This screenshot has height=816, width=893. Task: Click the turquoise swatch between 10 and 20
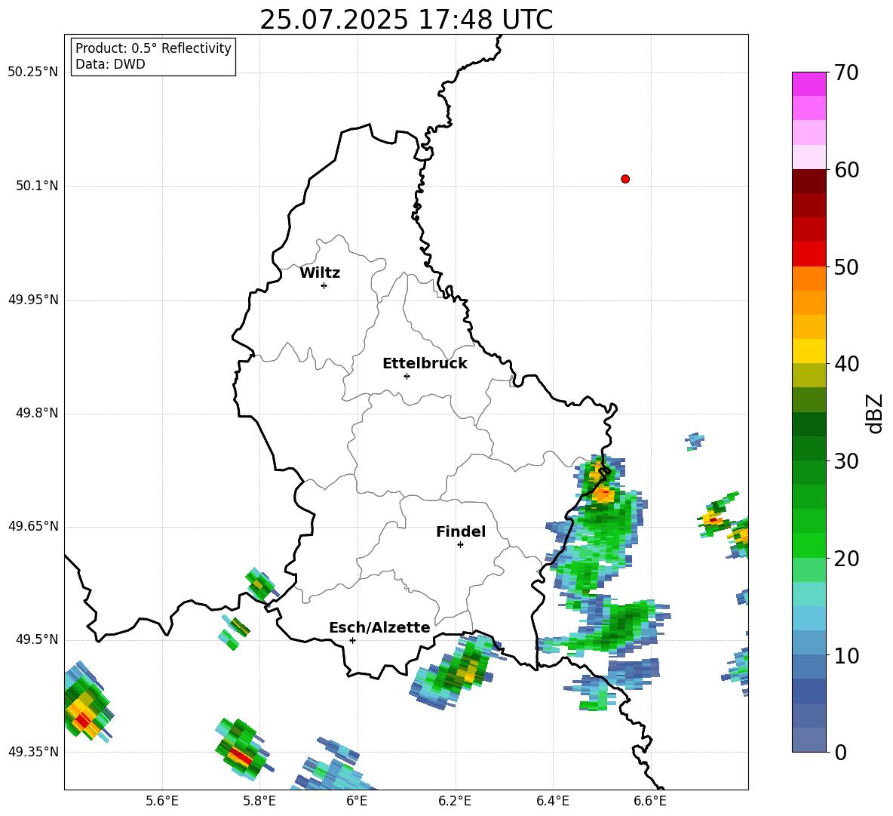(809, 594)
